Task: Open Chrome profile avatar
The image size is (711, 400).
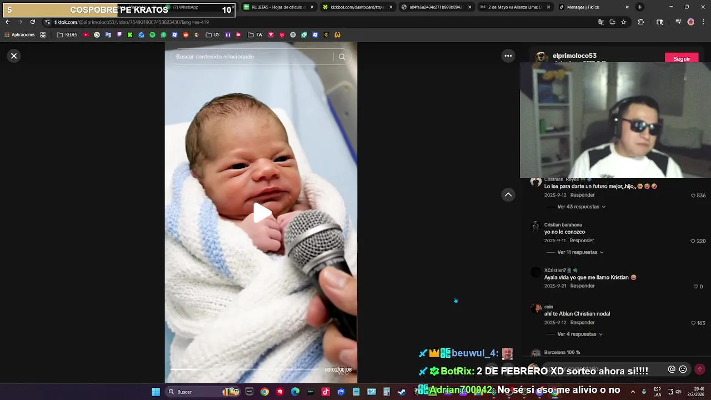Action: [x=690, y=22]
